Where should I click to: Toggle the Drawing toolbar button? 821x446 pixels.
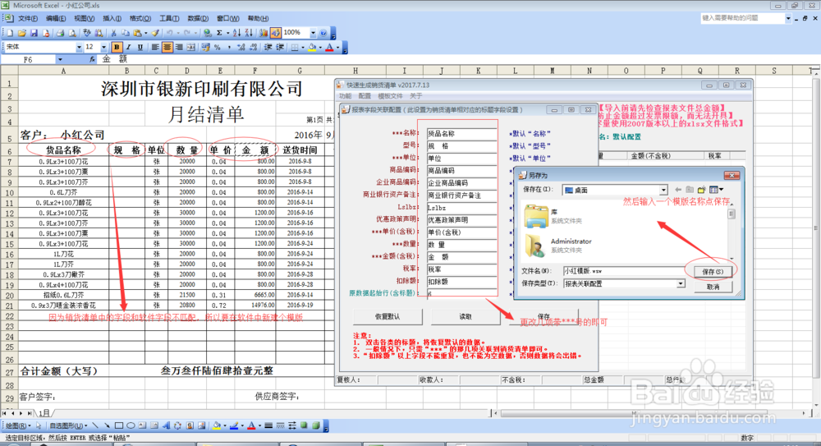pos(275,33)
